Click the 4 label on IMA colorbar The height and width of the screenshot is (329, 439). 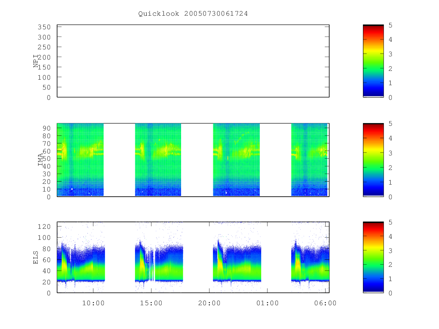391,139
